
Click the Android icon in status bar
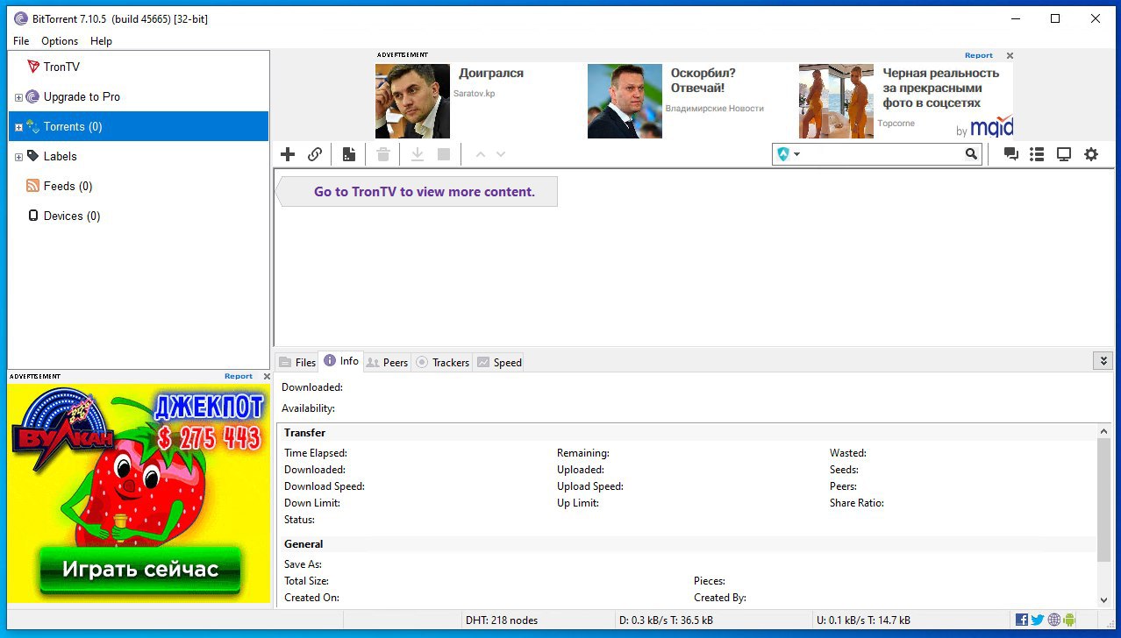[1069, 620]
